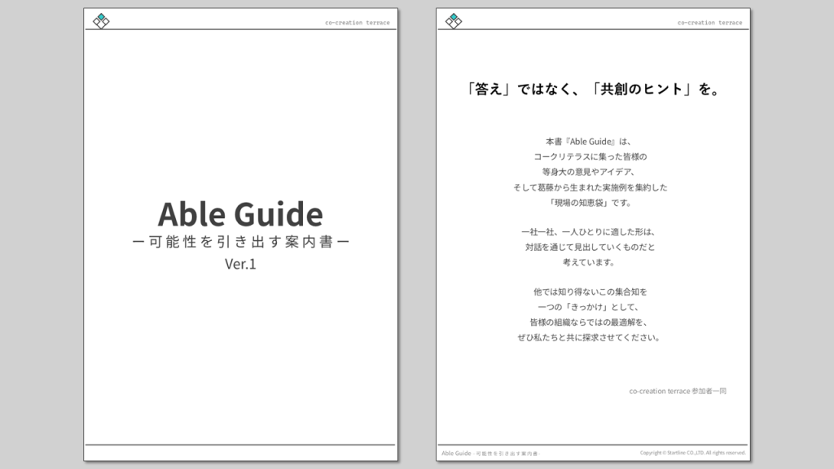Click the co-creation terrace header on page two
The width and height of the screenshot is (834, 469).
(709, 23)
